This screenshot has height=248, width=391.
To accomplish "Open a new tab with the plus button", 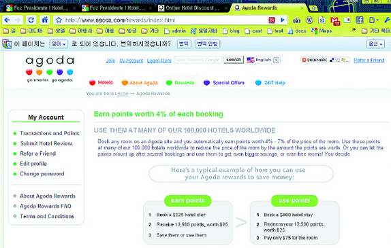I will [x=314, y=8].
